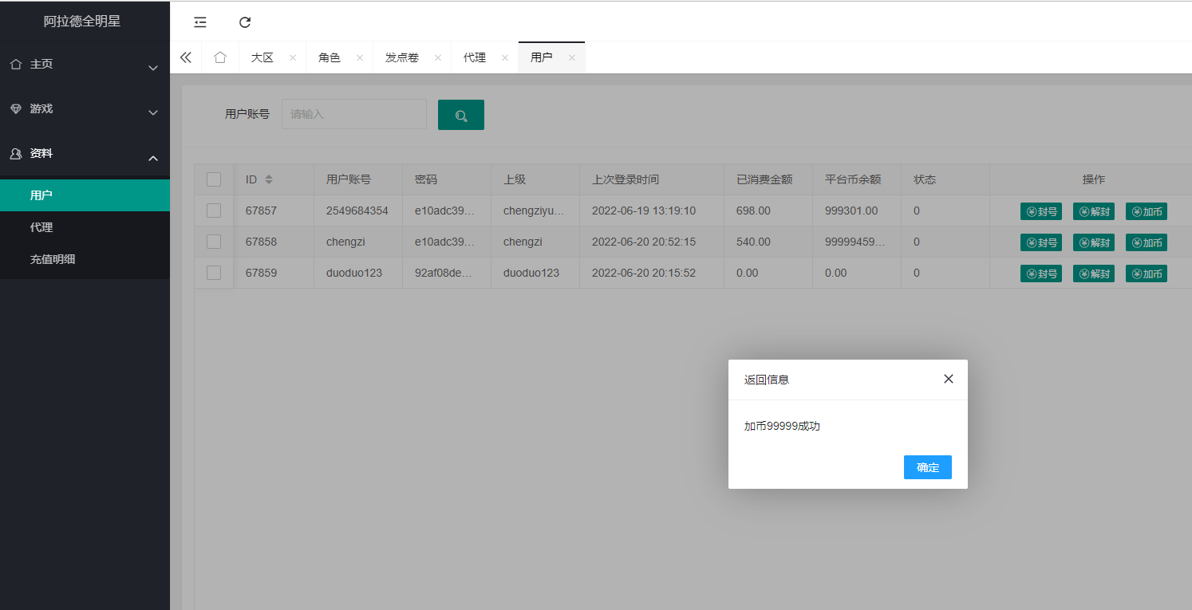The image size is (1192, 610).
Task: Close the 返回信息 dialog with X icon
Action: tap(948, 379)
